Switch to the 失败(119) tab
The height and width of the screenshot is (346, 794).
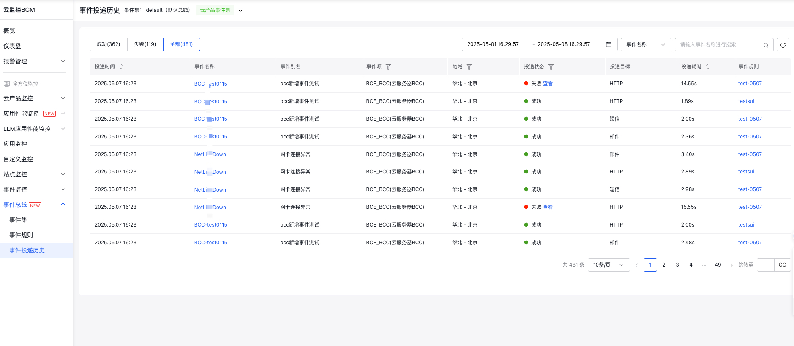pos(145,44)
